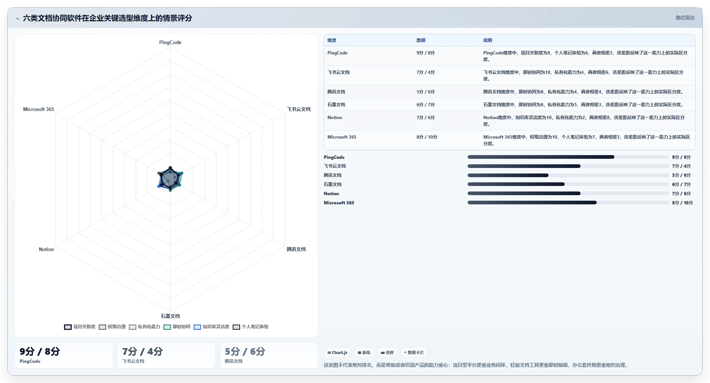Click the Notion维度中 description text

tap(584, 121)
